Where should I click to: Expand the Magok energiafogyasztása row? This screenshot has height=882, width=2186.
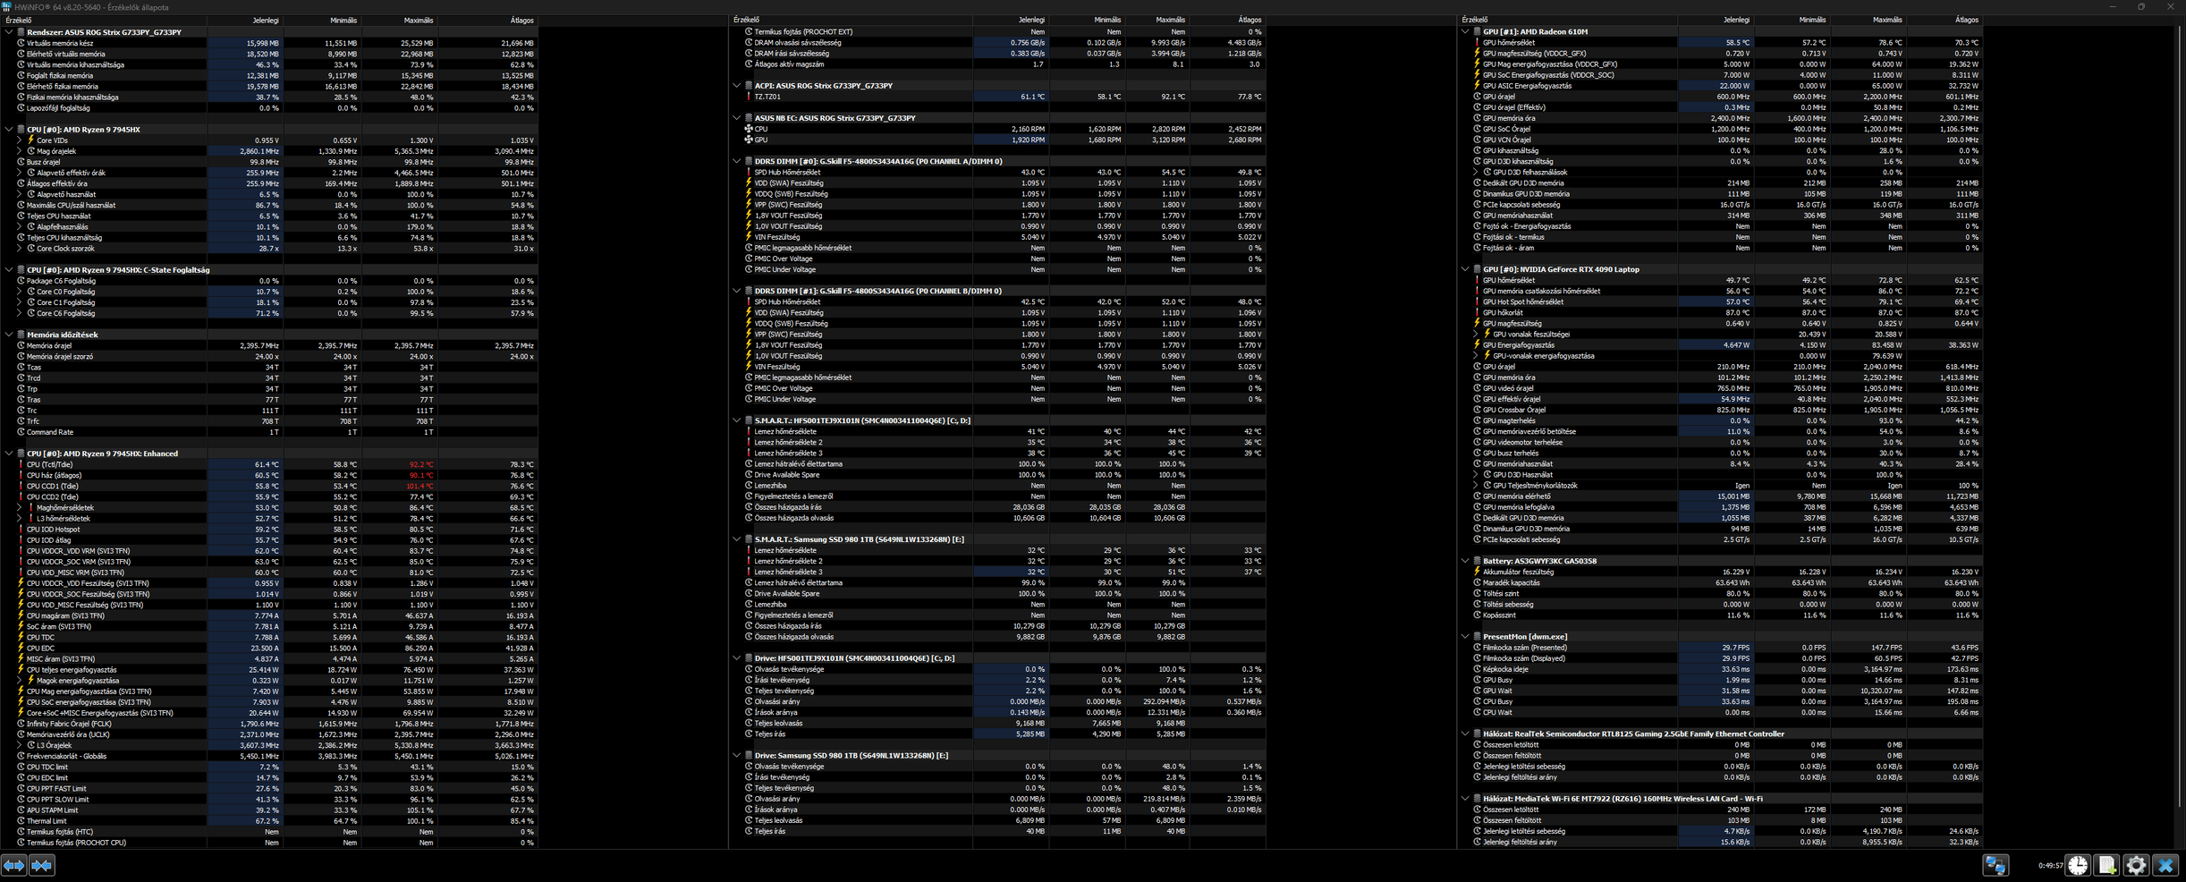(20, 680)
